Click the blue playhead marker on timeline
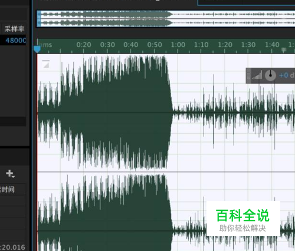Image resolution: width=295 pixels, height=251 pixels. (37, 49)
